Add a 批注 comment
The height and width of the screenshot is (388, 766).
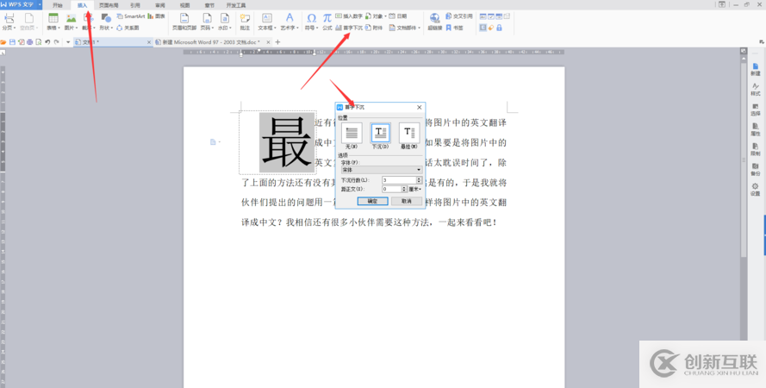pos(245,22)
